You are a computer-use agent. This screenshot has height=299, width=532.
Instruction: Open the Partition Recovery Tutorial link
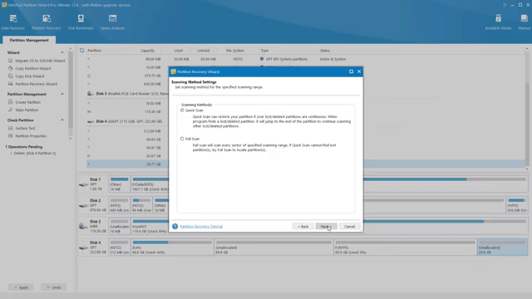[201, 227]
